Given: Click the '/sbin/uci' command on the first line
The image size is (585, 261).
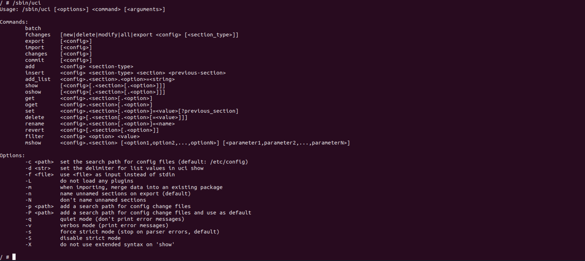Looking at the screenshot, I should pyautogui.click(x=27, y=3).
